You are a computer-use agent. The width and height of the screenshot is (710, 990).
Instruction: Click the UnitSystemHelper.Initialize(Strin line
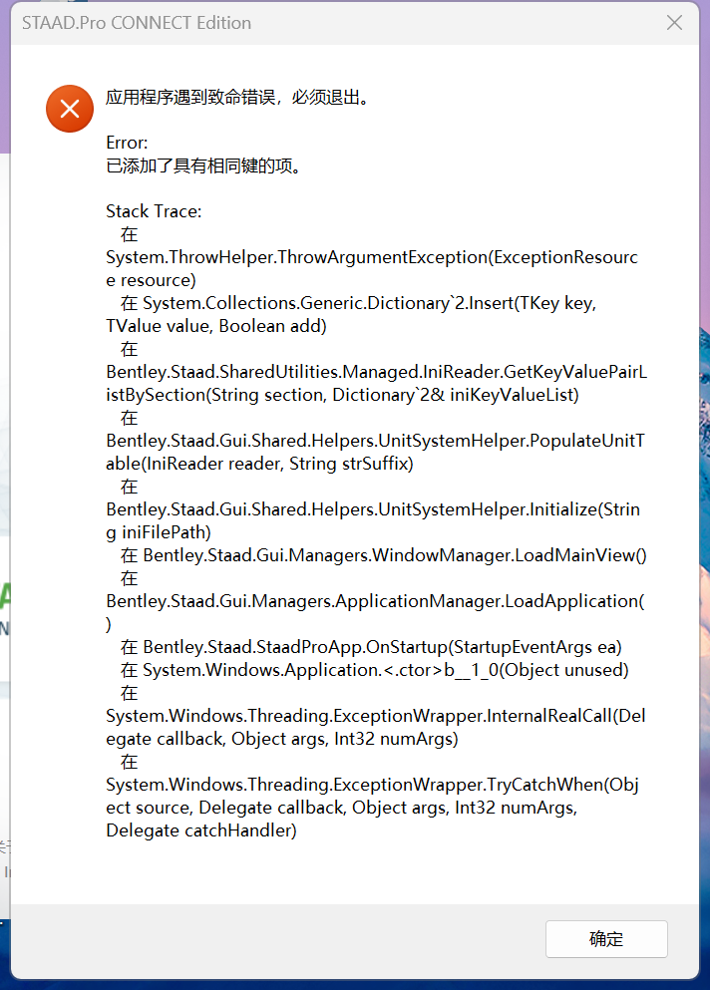[373, 509]
